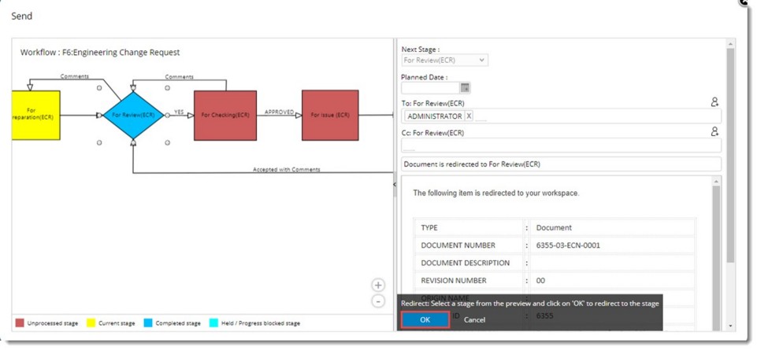The height and width of the screenshot is (350, 757).
Task: Click the Cc: For Review(ECR) input field
Action: click(561, 146)
